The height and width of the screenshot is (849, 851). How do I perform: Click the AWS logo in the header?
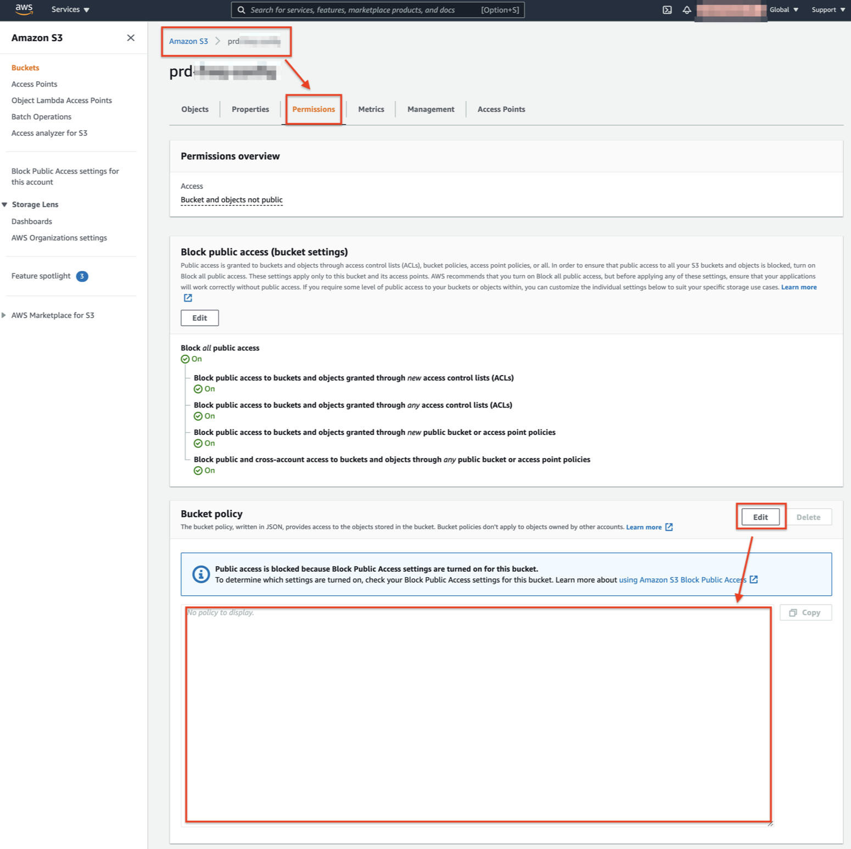pos(24,9)
